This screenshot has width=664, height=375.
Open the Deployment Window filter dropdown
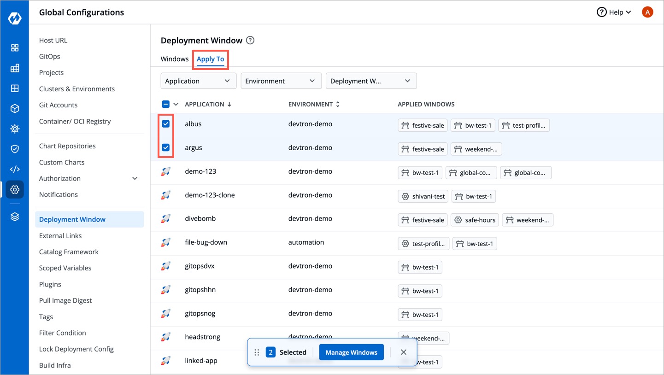371,81
